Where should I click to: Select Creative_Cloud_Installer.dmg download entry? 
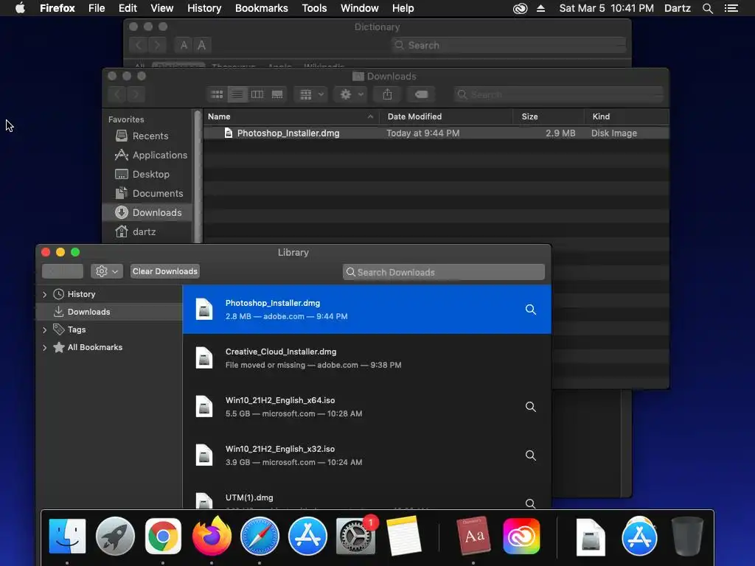pyautogui.click(x=367, y=358)
